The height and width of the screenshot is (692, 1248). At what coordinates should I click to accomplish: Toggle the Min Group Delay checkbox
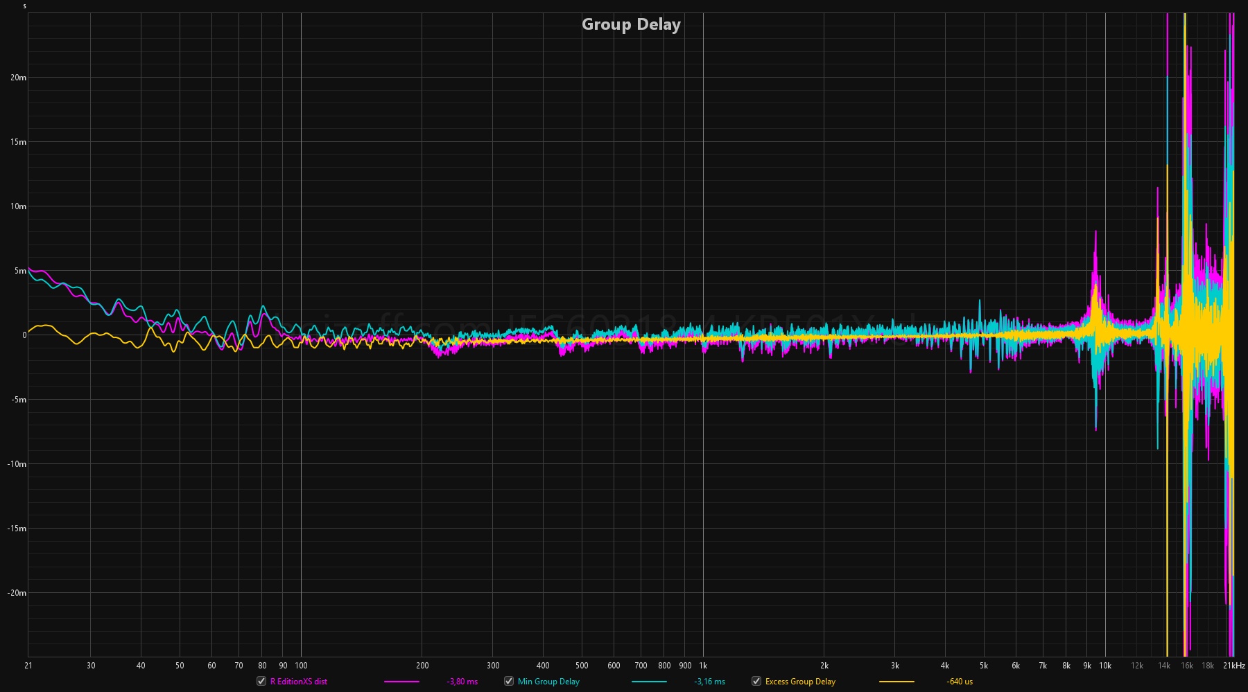click(509, 681)
